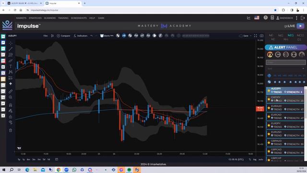The image size is (307, 173).
Task: Toggle the star on EURUSD row
Action: pos(269,134)
